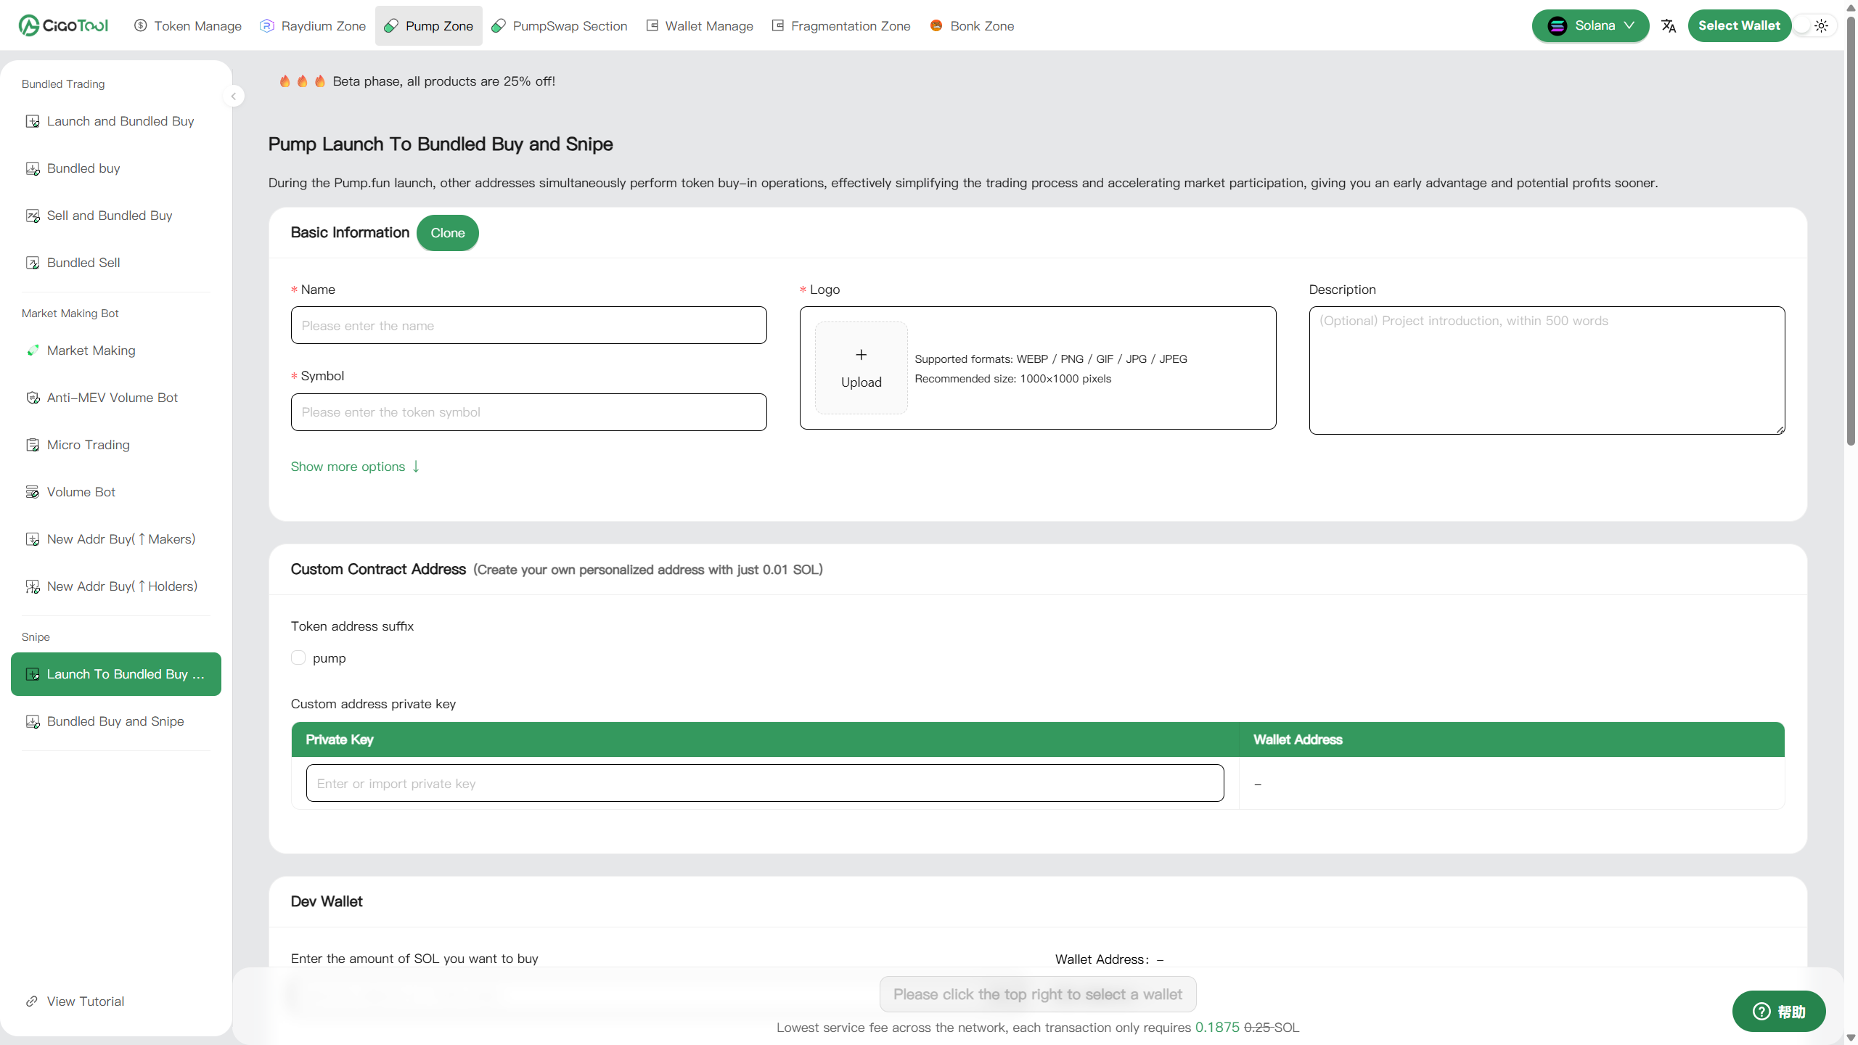The image size is (1858, 1045).
Task: Open the language translation icon
Action: click(1669, 25)
